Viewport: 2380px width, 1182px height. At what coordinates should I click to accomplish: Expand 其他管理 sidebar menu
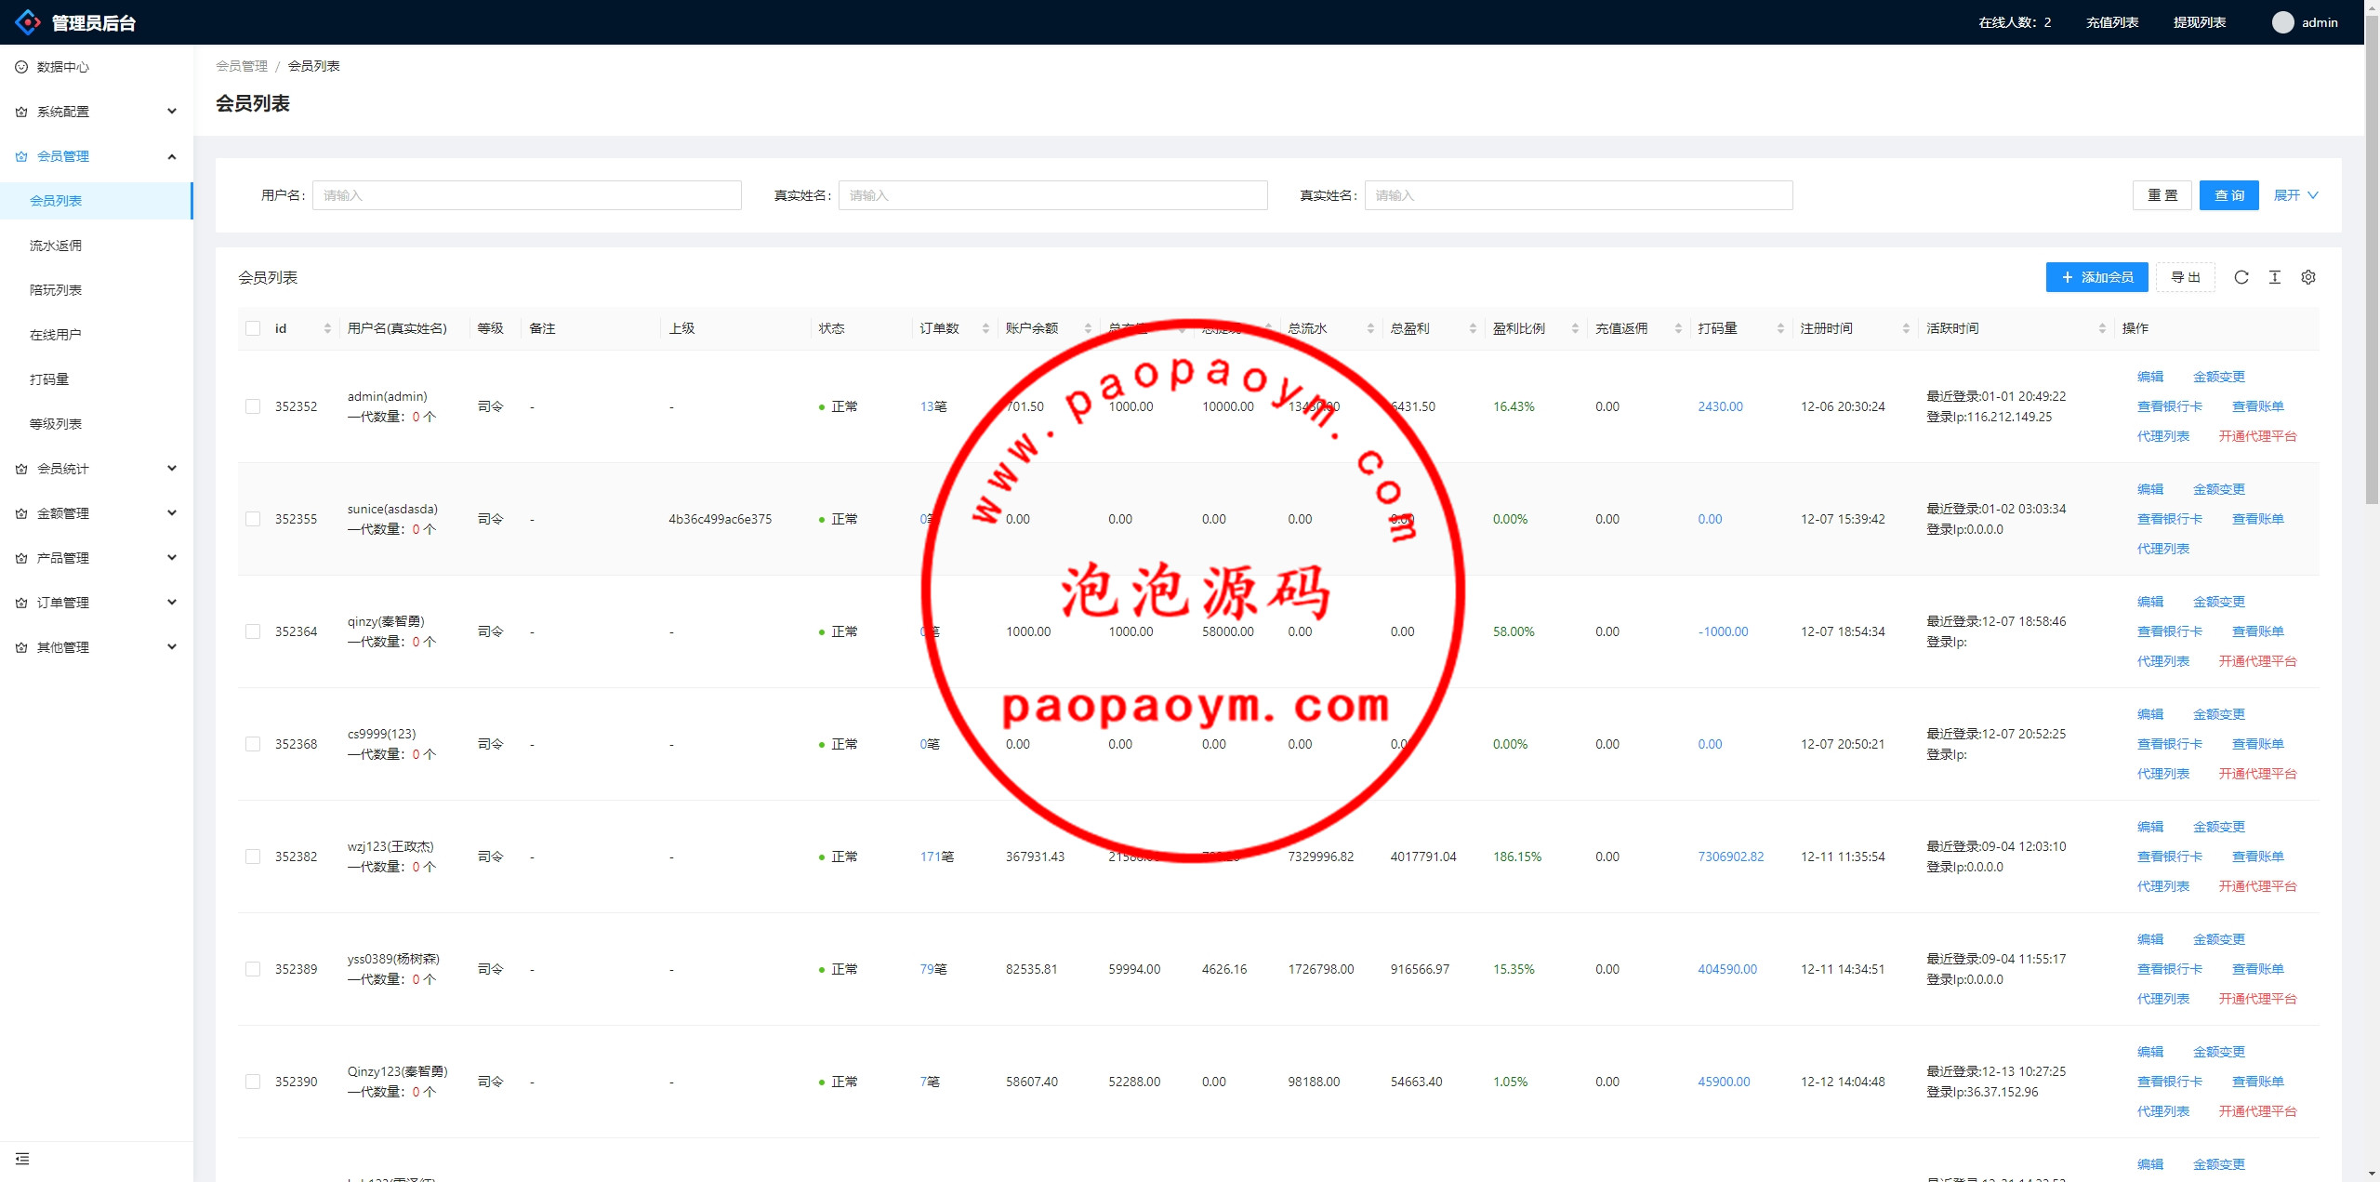coord(97,647)
